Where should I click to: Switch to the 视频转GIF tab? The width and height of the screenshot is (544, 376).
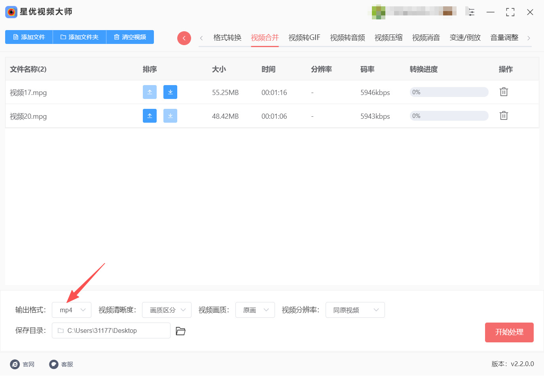pyautogui.click(x=304, y=38)
